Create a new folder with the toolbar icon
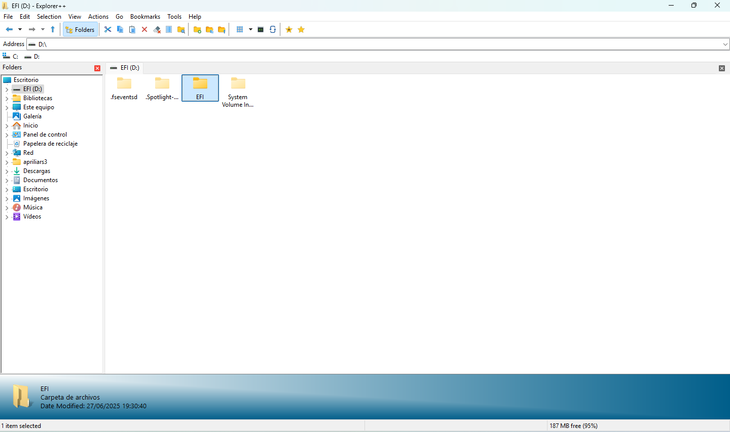The image size is (730, 432). click(x=197, y=29)
